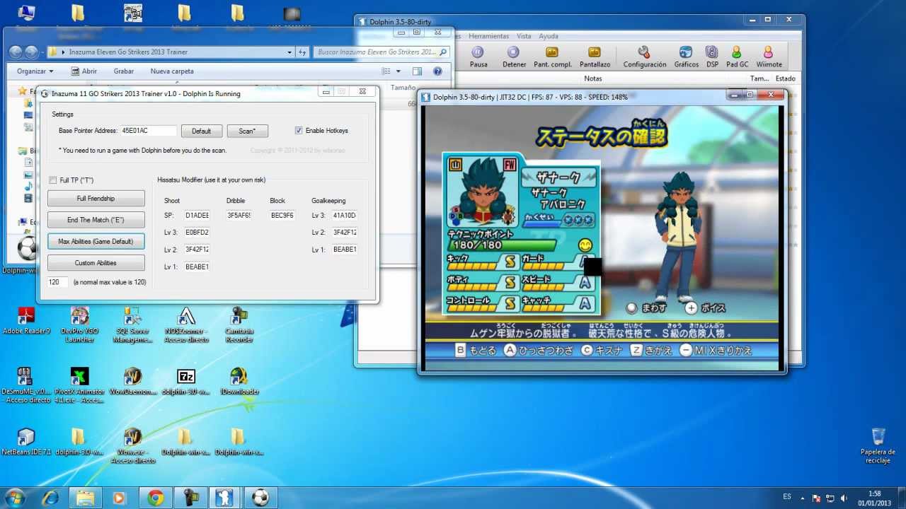This screenshot has height=509, width=906.
Task: Open DevPro YGO Launcher desktop icon
Action: point(79,324)
